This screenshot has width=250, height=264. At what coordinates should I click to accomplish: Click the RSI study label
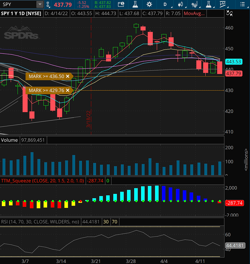(x=40, y=222)
